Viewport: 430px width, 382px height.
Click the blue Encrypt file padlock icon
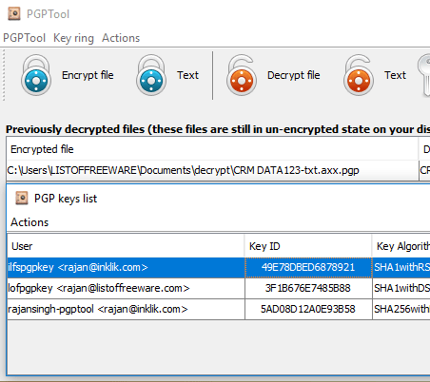click(36, 75)
